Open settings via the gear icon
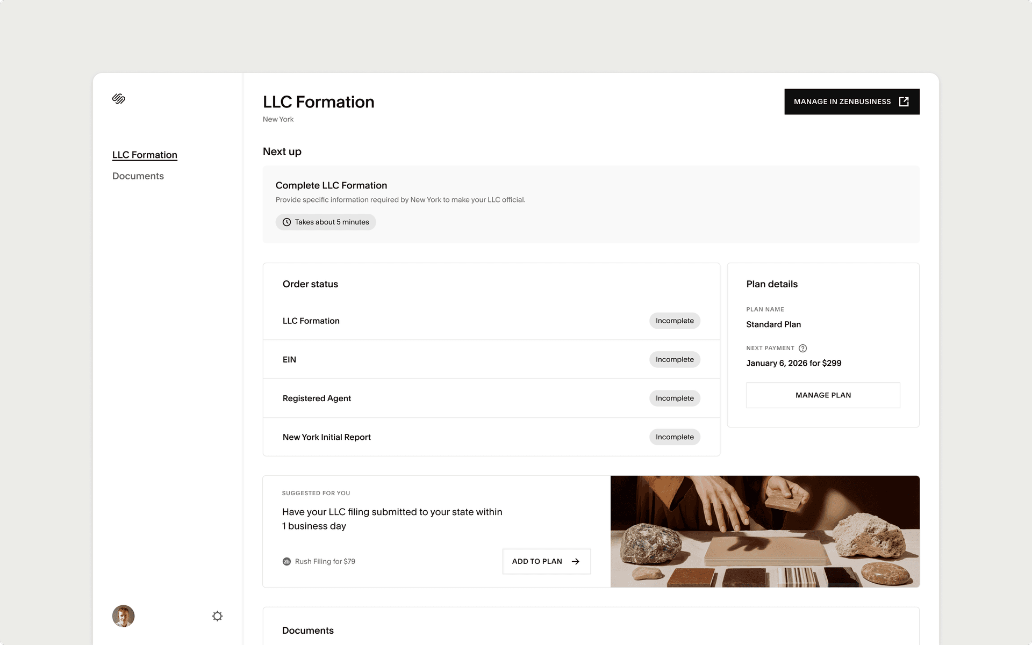The width and height of the screenshot is (1032, 645). click(x=217, y=616)
